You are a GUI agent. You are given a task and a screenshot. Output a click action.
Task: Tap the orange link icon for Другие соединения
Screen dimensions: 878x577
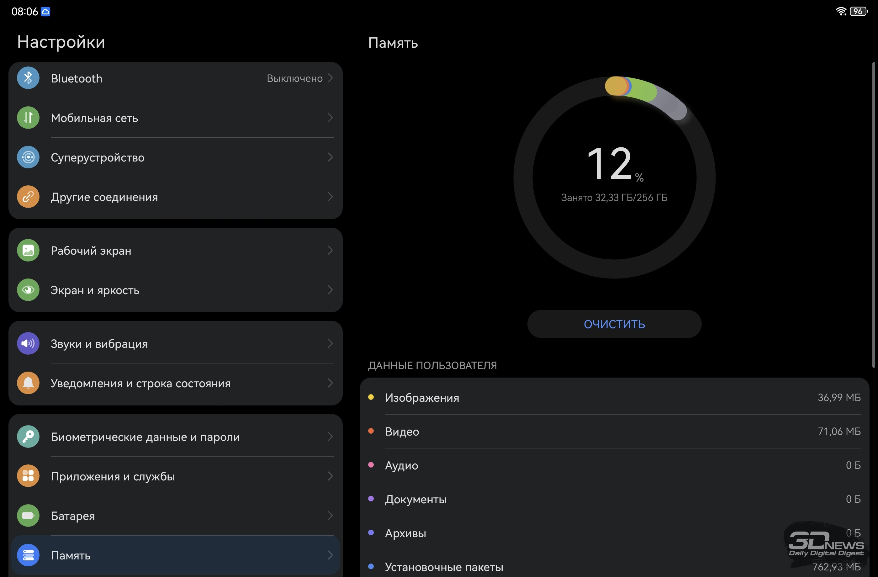28,197
